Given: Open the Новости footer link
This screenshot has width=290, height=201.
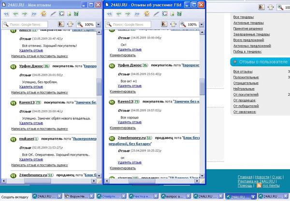Looking at the screenshot, I should click(262, 177).
